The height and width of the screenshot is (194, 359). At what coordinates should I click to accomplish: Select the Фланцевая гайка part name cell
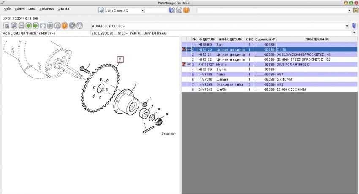pos(231,84)
